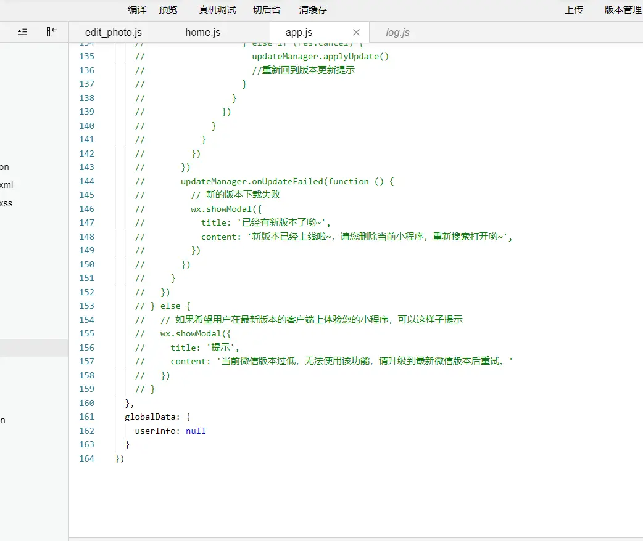
Task: Toggle the file tree panel icon
Action: [x=52, y=31]
